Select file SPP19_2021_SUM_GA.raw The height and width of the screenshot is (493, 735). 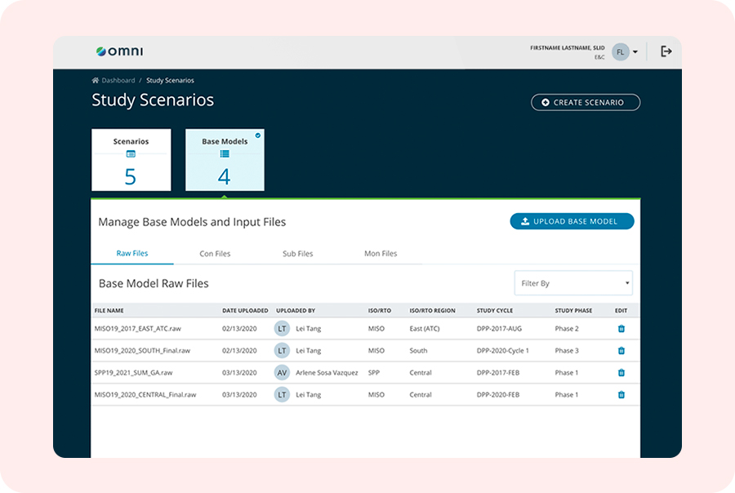(x=134, y=372)
